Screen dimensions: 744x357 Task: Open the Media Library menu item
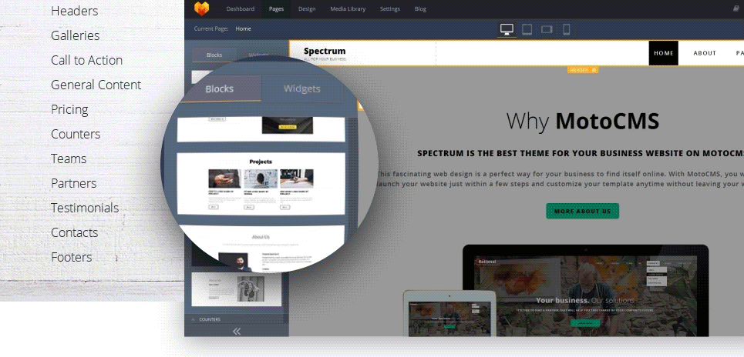(x=348, y=9)
